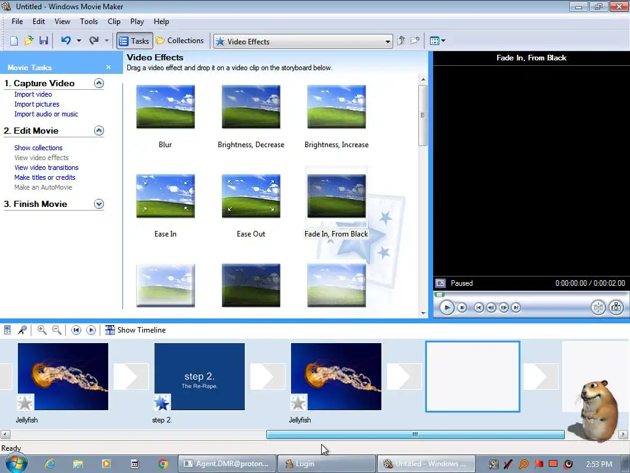
Task: Click the Open Project folder icon
Action: point(28,41)
